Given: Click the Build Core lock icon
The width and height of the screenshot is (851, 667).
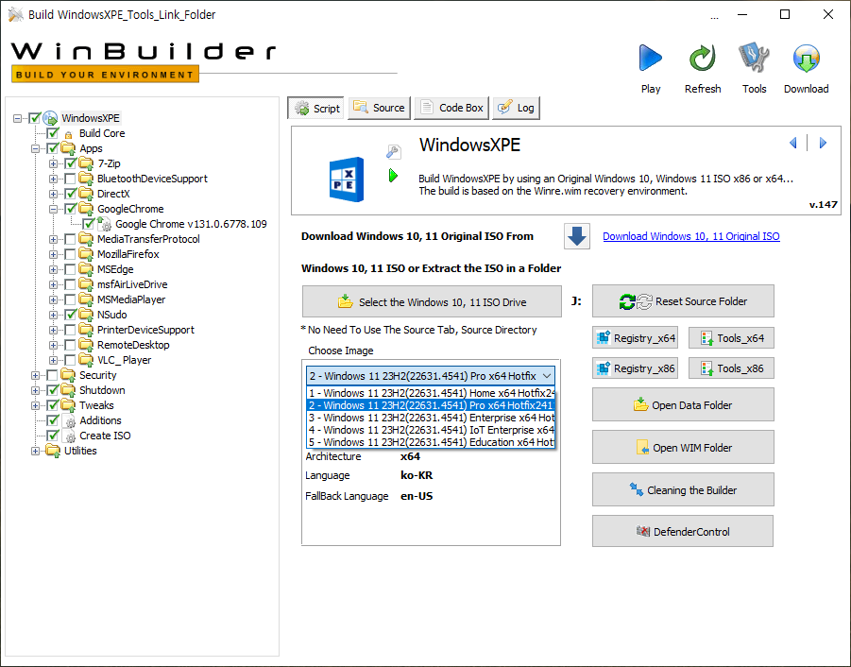Looking at the screenshot, I should [x=68, y=134].
